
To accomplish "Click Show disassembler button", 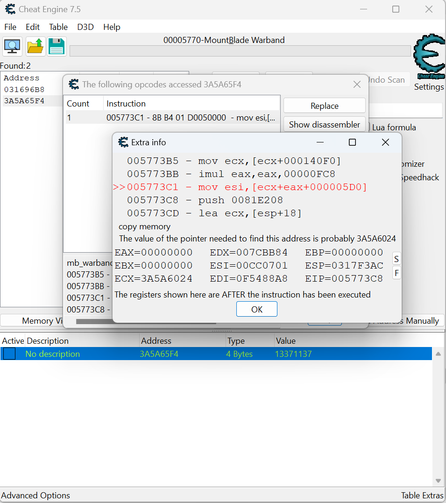I will click(x=325, y=125).
